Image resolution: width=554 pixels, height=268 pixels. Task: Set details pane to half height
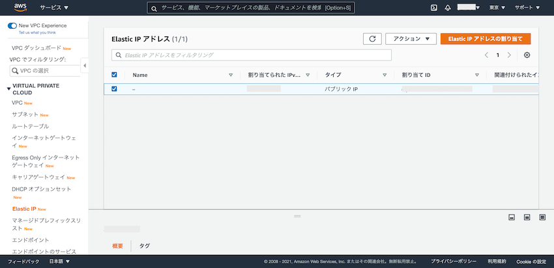coord(527,217)
